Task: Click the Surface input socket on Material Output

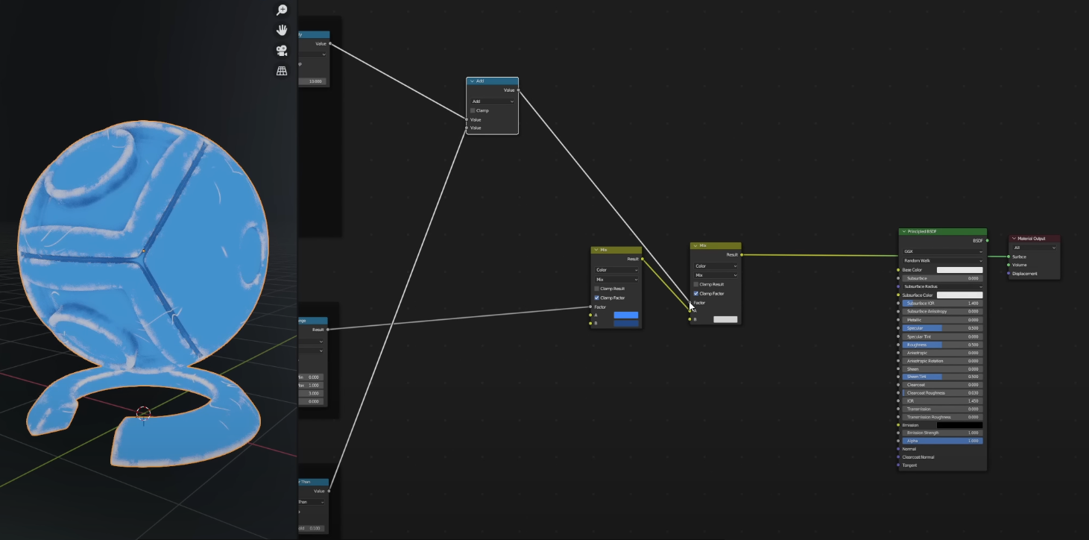Action: tap(1008, 257)
